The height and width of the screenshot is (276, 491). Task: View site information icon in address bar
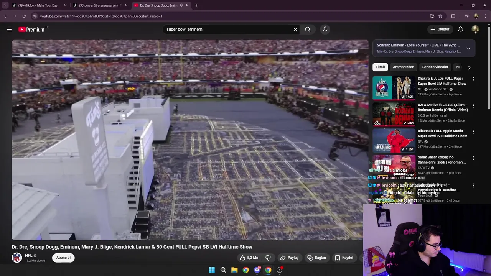pyautogui.click(x=35, y=16)
